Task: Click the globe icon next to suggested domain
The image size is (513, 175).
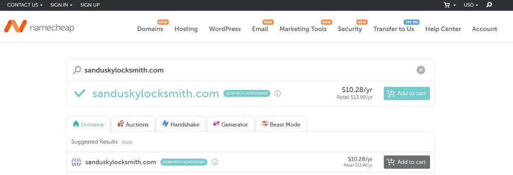Action: 76,162
